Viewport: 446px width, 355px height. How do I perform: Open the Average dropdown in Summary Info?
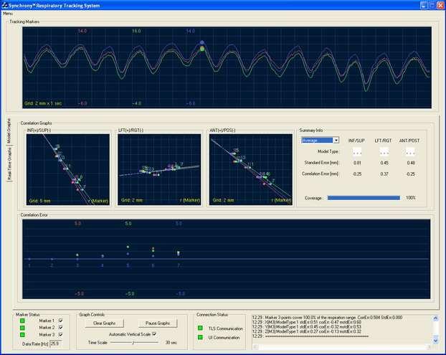(320, 141)
